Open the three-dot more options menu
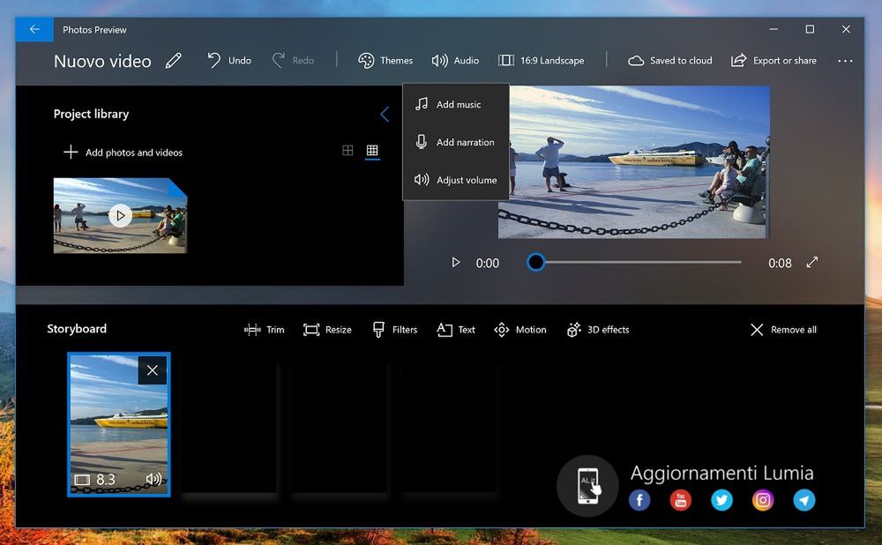882x545 pixels. click(845, 61)
